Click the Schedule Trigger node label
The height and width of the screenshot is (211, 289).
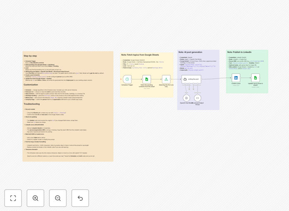point(127,85)
